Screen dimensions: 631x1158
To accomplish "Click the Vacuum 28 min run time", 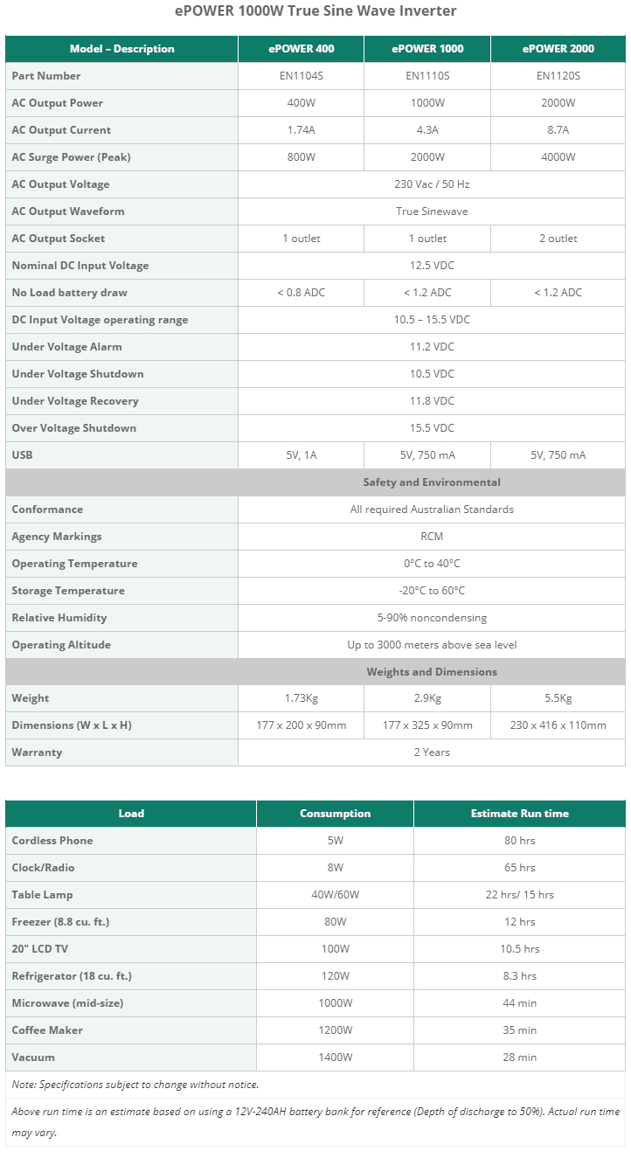I will 520,1057.
